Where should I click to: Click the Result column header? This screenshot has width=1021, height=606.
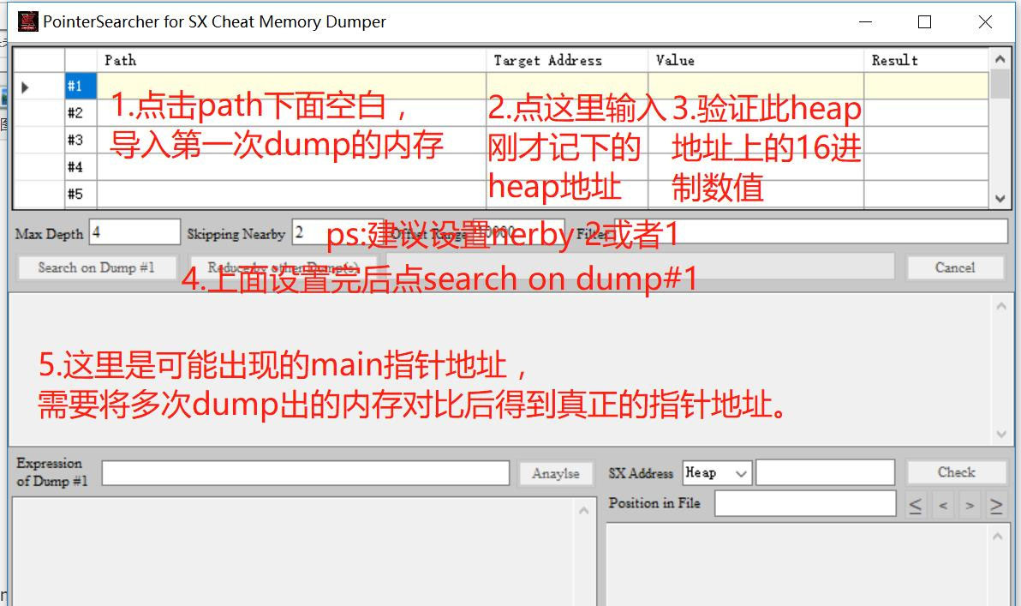[x=926, y=61]
